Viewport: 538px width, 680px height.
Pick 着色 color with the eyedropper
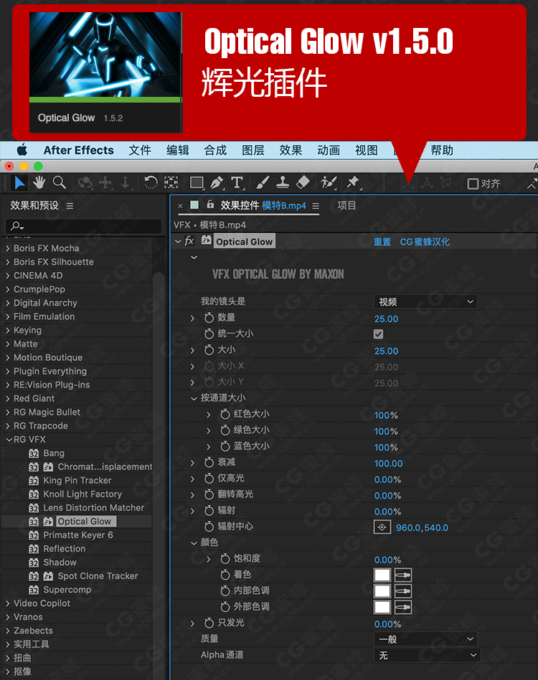click(x=403, y=575)
